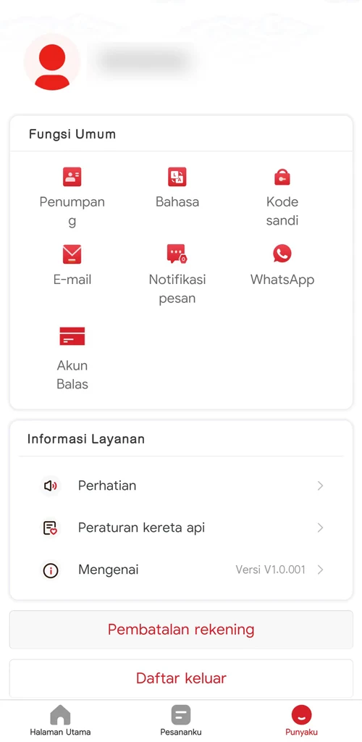Switch to the Pesananku tab
Screen dimensions: 362x742
click(181, 720)
